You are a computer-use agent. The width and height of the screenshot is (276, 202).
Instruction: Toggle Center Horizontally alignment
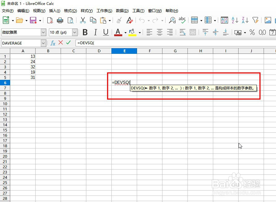point(160,32)
